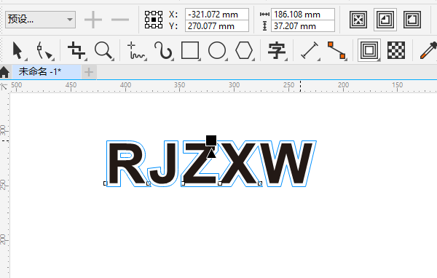The image size is (437, 278).
Task: Open the 预设 presets dropdown
Action: 40,20
